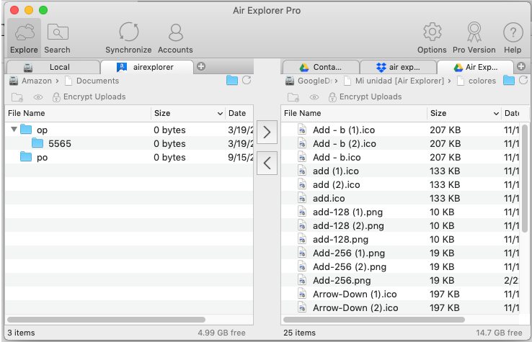Switch to the Conta... Google Drive tab
The width and height of the screenshot is (532, 342).
pyautogui.click(x=321, y=67)
